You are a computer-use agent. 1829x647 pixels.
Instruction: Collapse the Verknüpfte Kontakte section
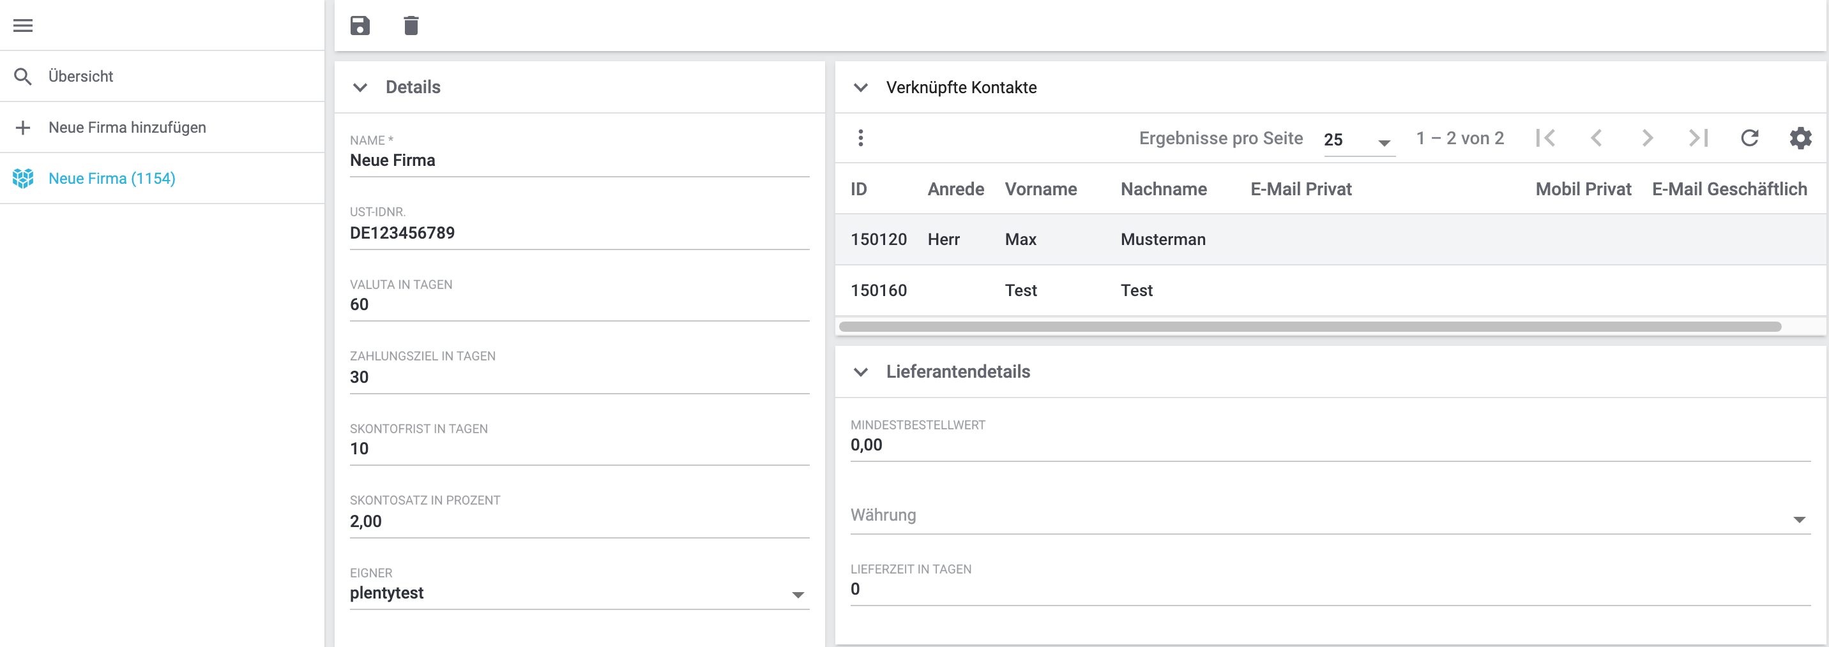[861, 87]
